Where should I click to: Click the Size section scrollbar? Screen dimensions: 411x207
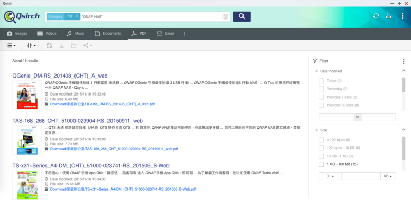click(404, 148)
